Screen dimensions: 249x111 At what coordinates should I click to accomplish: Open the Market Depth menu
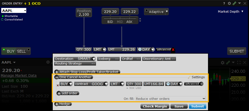[230, 11]
